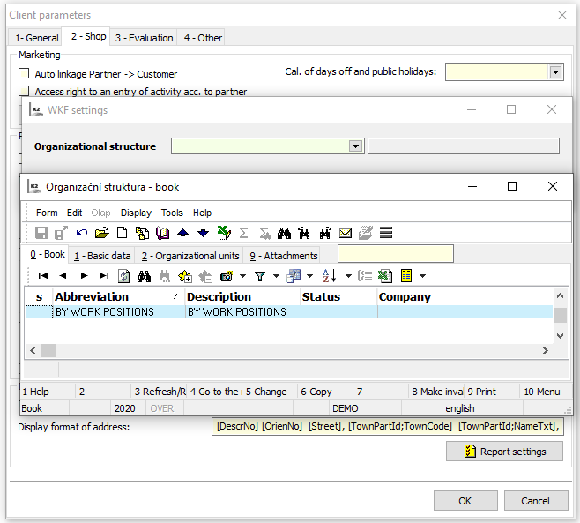Open the Edit menu
580x523 pixels.
click(74, 213)
